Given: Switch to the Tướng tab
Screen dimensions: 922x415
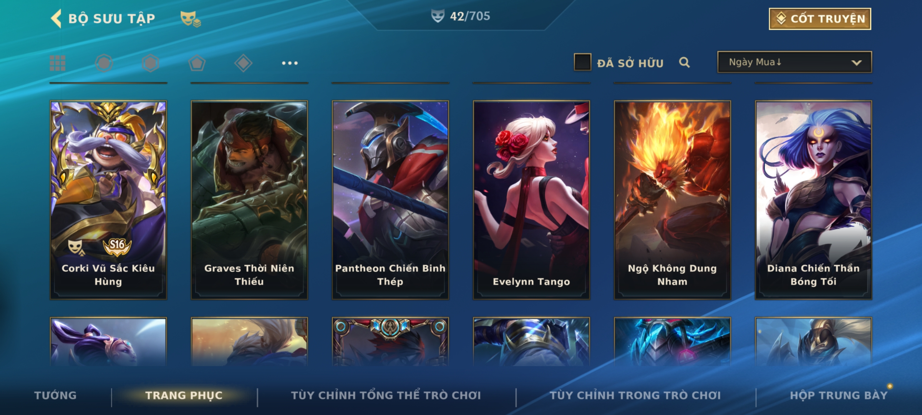Looking at the screenshot, I should pyautogui.click(x=55, y=395).
